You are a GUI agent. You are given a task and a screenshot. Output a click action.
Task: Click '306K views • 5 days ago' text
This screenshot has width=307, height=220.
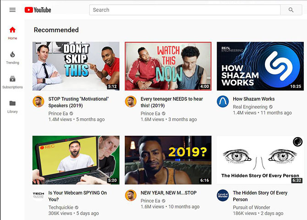point(74,213)
